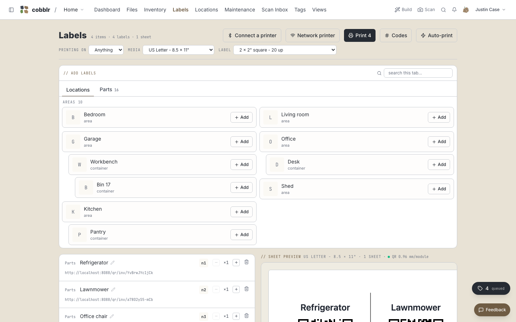Switch to the Parts tab
Viewport: 516px width, 322px height.
pyautogui.click(x=109, y=89)
